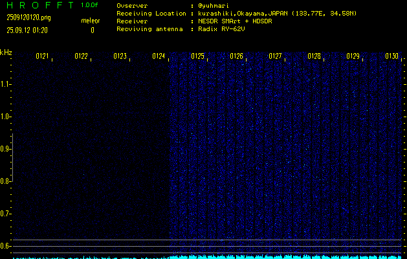Click the kurashiki, Okayama location value
Screen dimensions: 407x259
278,14
